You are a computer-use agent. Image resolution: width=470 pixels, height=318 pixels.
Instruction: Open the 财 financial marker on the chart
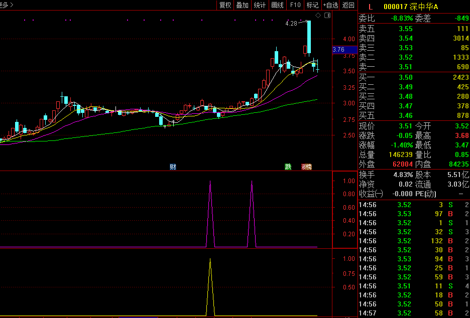click(x=173, y=167)
